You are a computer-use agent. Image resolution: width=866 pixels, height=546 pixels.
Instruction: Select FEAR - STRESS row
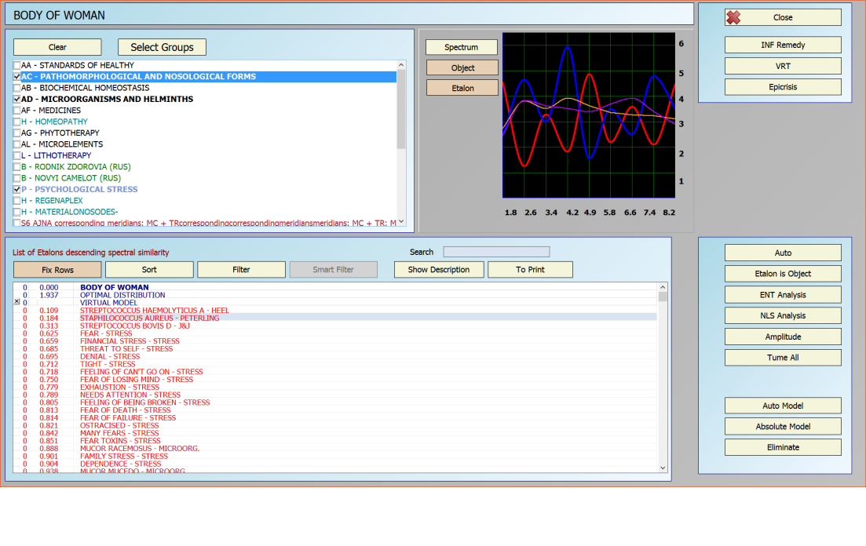coord(334,333)
